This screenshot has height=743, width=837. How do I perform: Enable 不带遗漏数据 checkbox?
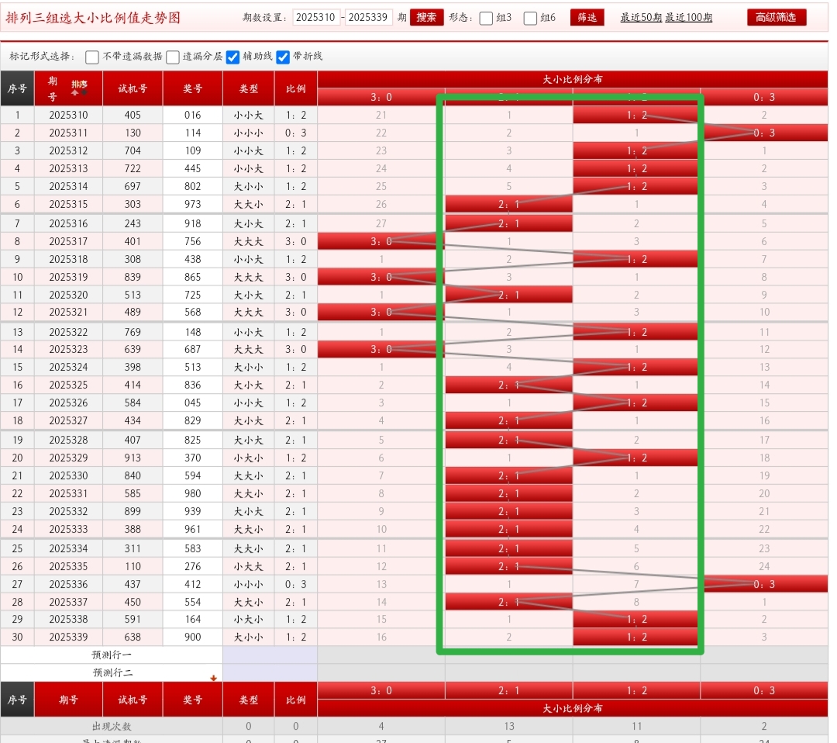[x=92, y=57]
